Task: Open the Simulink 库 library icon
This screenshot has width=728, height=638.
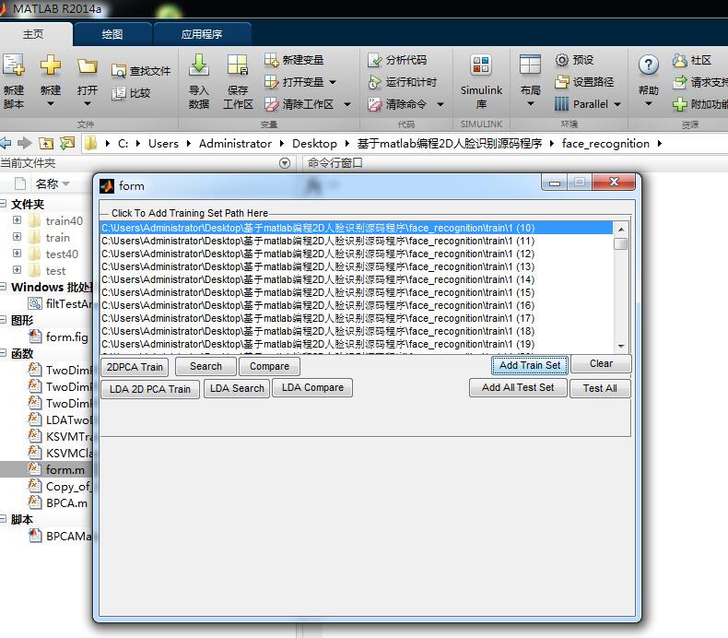Action: 481,65
